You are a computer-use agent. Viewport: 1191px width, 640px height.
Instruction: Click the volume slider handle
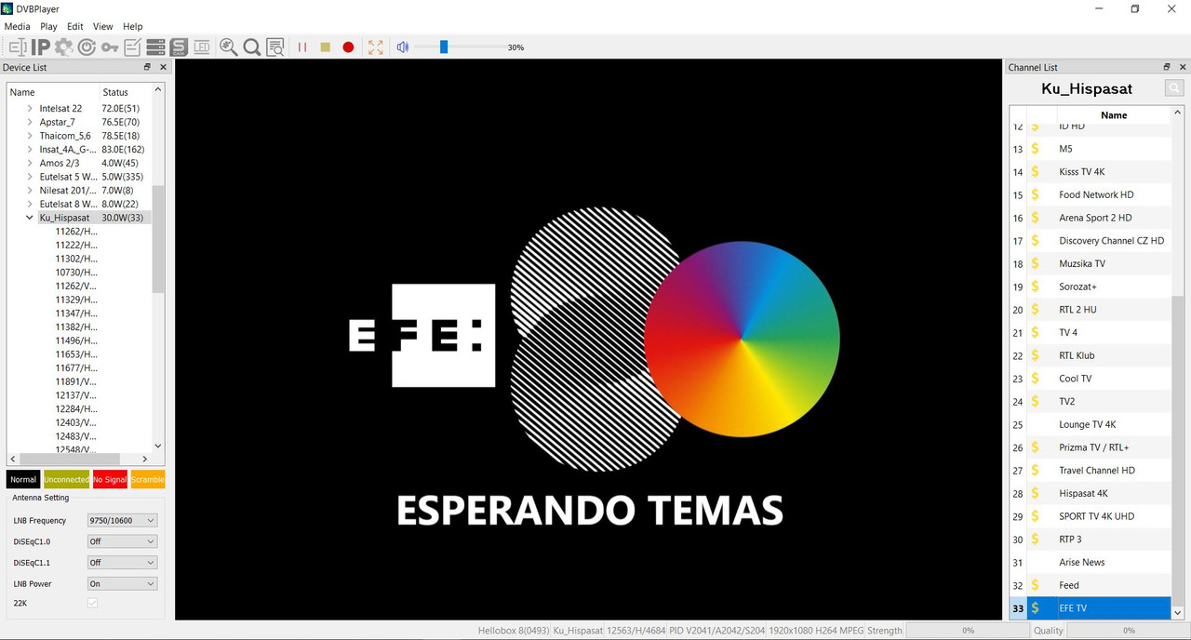[x=444, y=47]
